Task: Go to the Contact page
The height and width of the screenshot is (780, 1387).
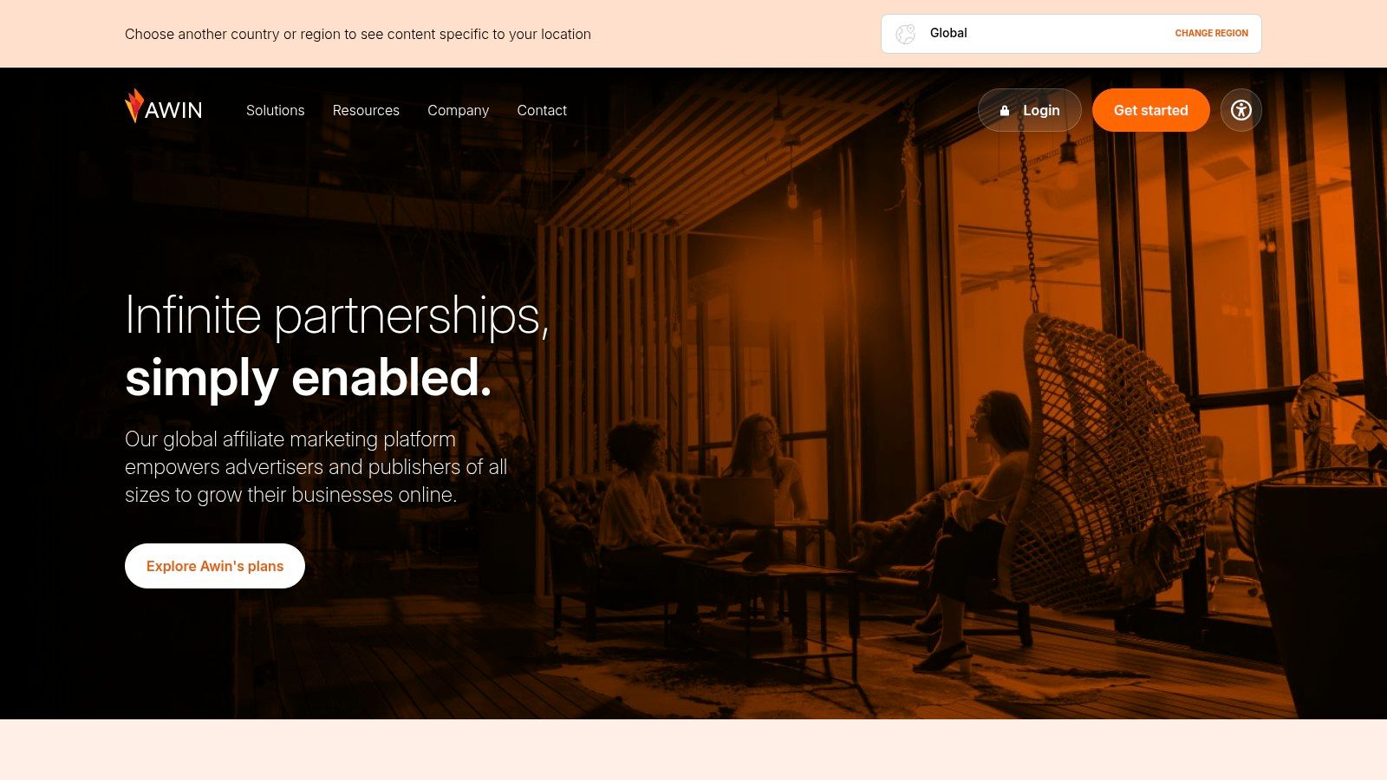Action: [x=542, y=110]
